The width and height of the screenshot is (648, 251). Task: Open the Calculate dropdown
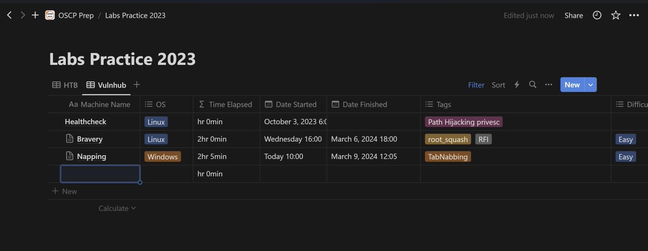pyautogui.click(x=117, y=208)
